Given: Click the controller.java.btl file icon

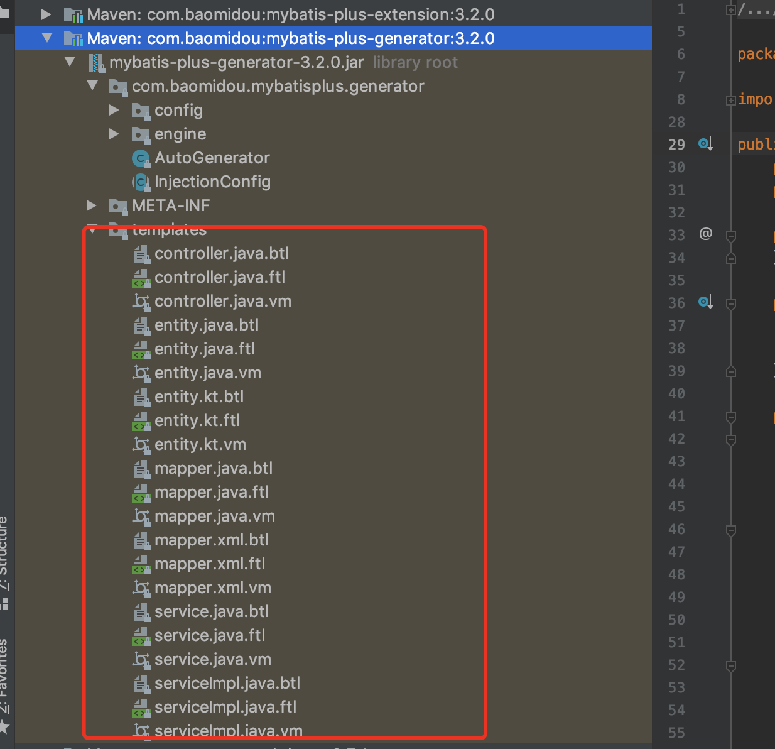Looking at the screenshot, I should pyautogui.click(x=141, y=254).
